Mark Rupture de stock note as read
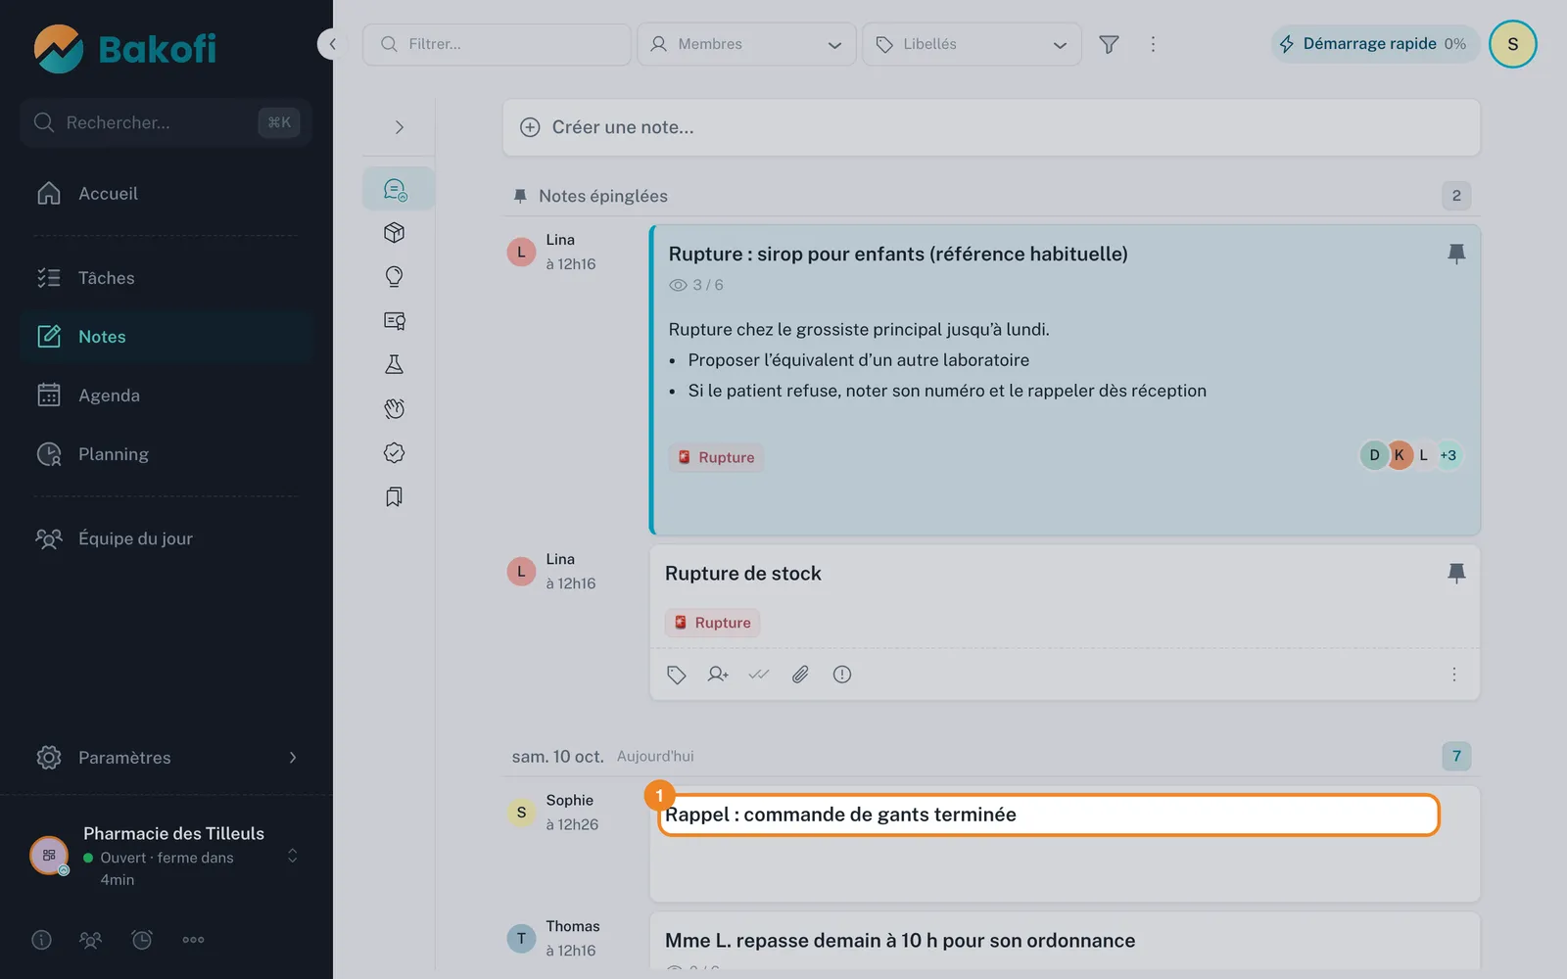The image size is (1567, 979). (x=759, y=675)
